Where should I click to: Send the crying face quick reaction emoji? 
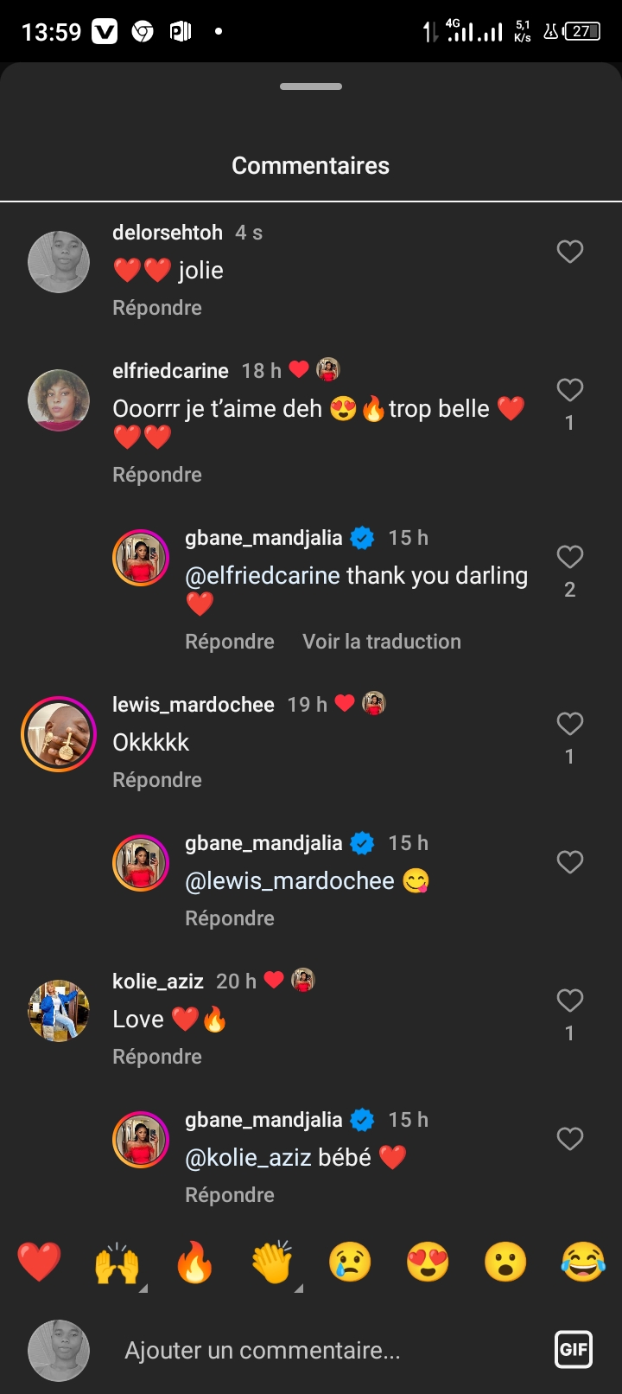click(350, 1262)
